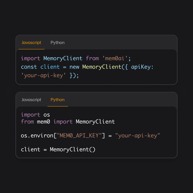Select the active Python tab in the bottom card
Screen dimensions: 193x193
pyautogui.click(x=58, y=100)
